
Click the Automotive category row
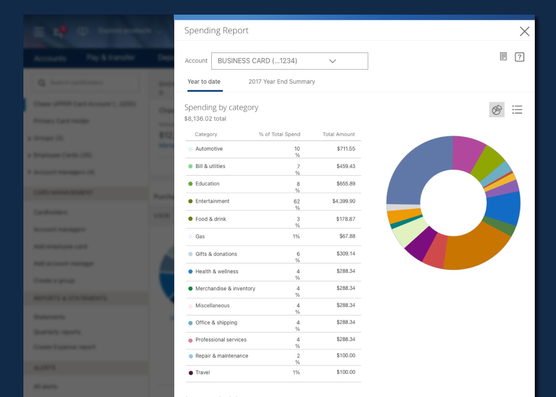click(273, 149)
